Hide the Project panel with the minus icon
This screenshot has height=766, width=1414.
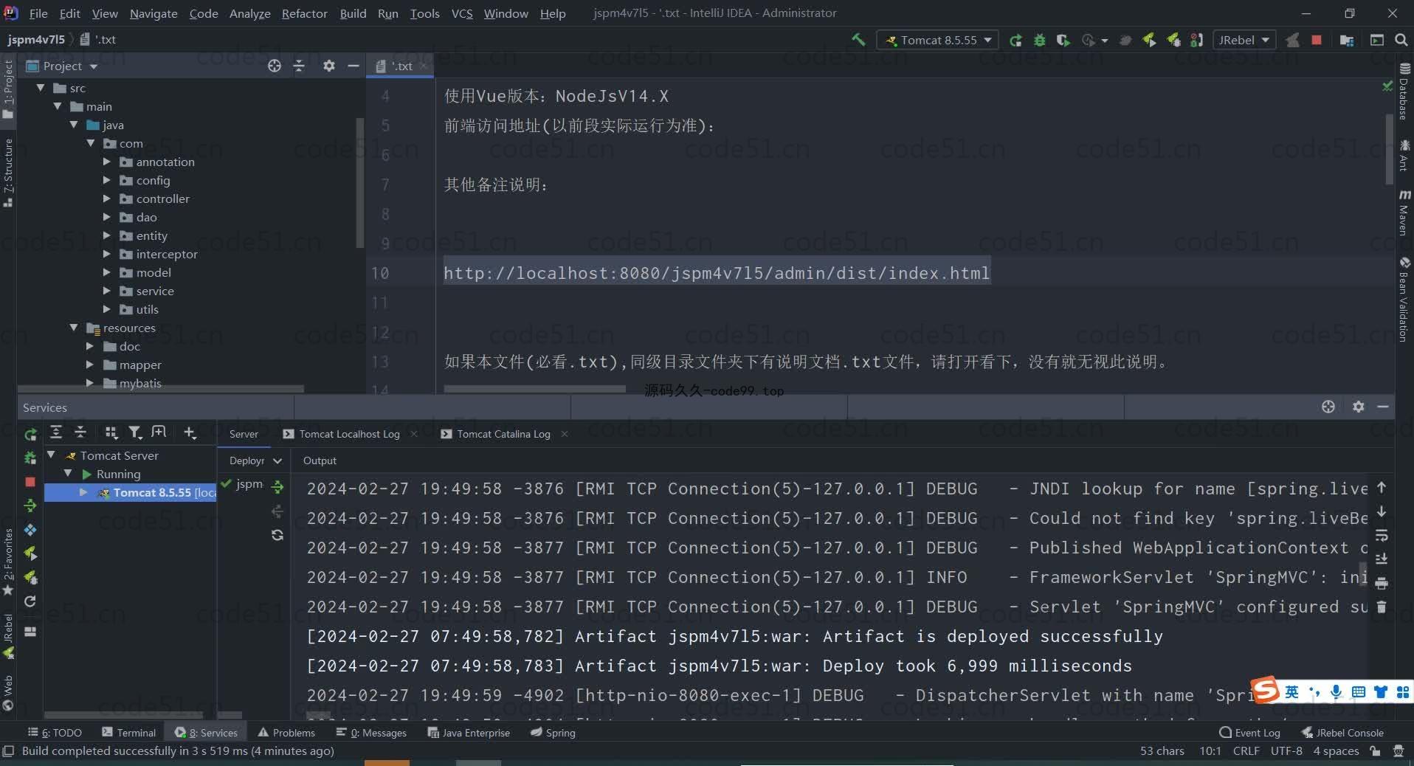click(353, 66)
